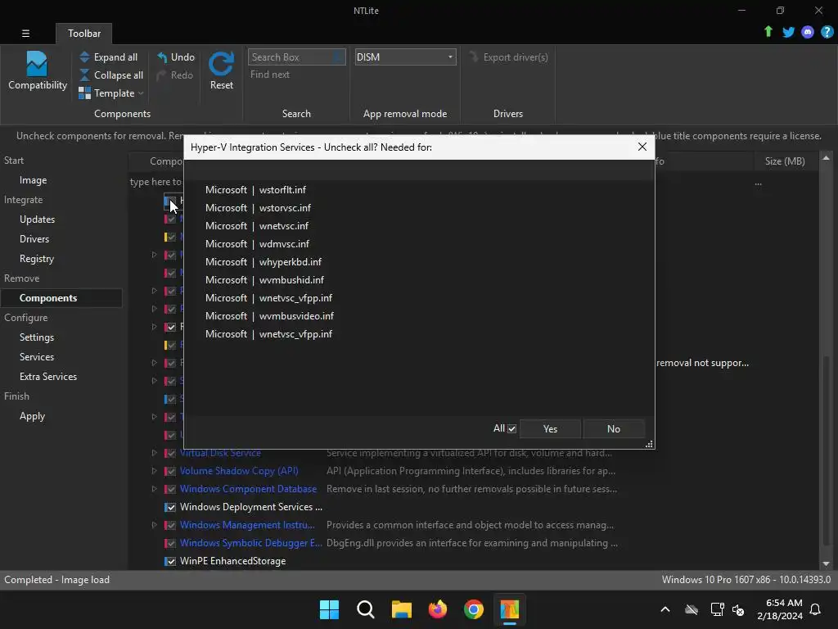Toggle Windows Component Database checkbox
Image resolution: width=838 pixels, height=629 pixels.
(x=170, y=489)
